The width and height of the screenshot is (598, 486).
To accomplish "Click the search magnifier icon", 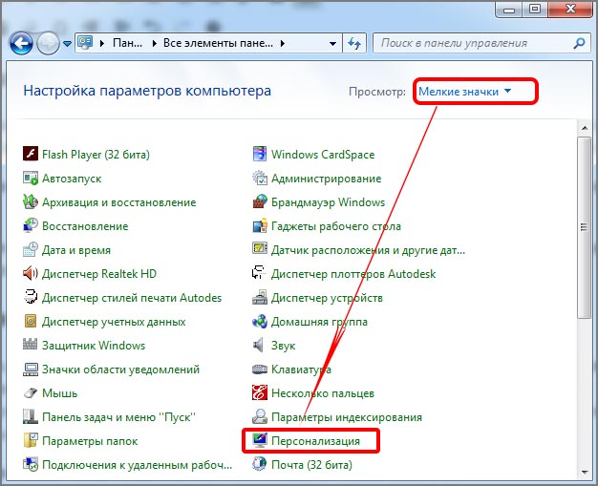I will [579, 43].
